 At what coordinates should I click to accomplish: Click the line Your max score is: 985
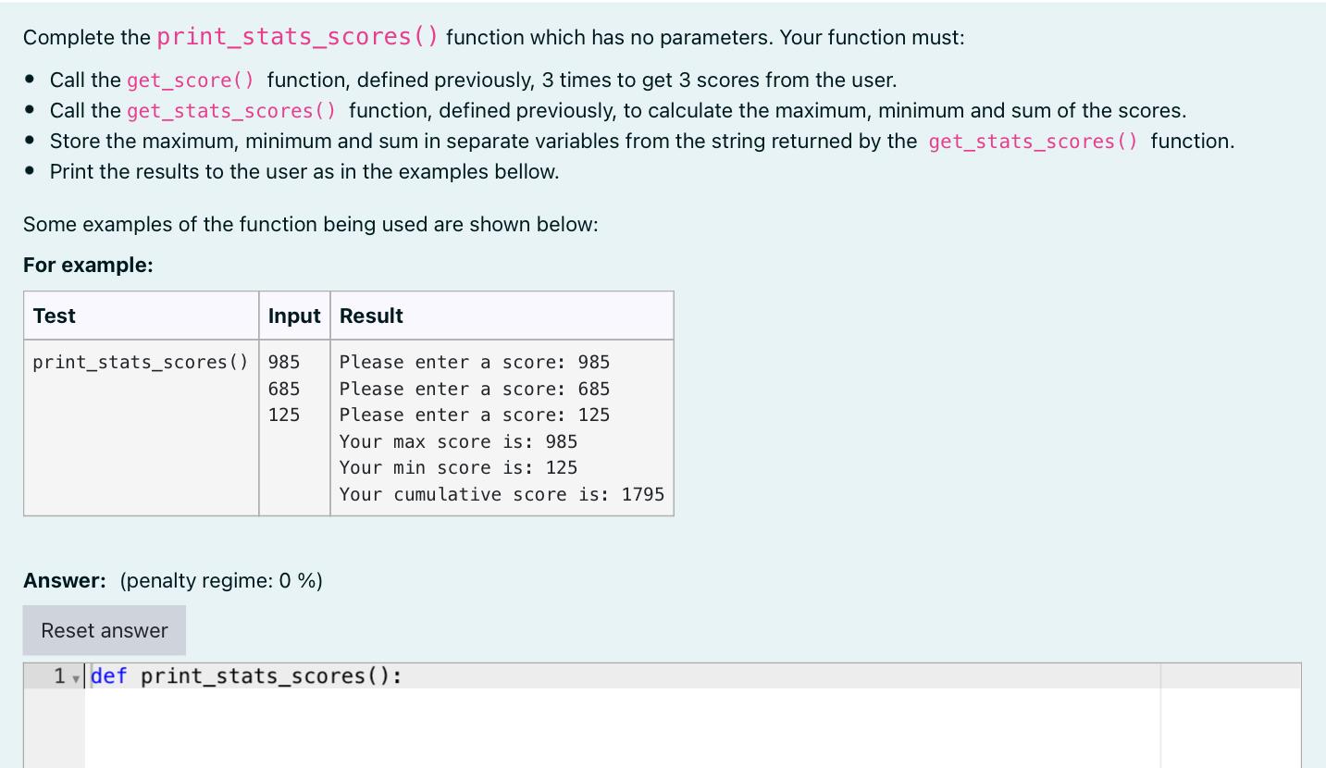(457, 441)
